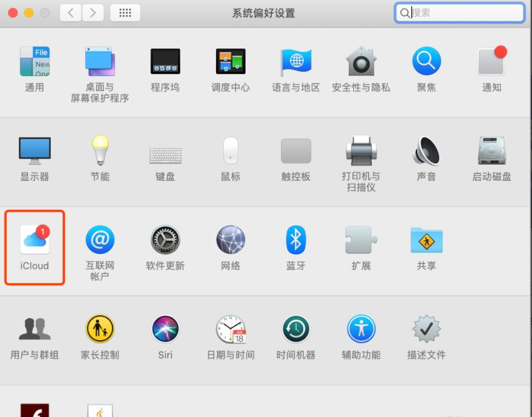The width and height of the screenshot is (532, 417).
Task: Click the show-all grid view button
Action: point(125,12)
